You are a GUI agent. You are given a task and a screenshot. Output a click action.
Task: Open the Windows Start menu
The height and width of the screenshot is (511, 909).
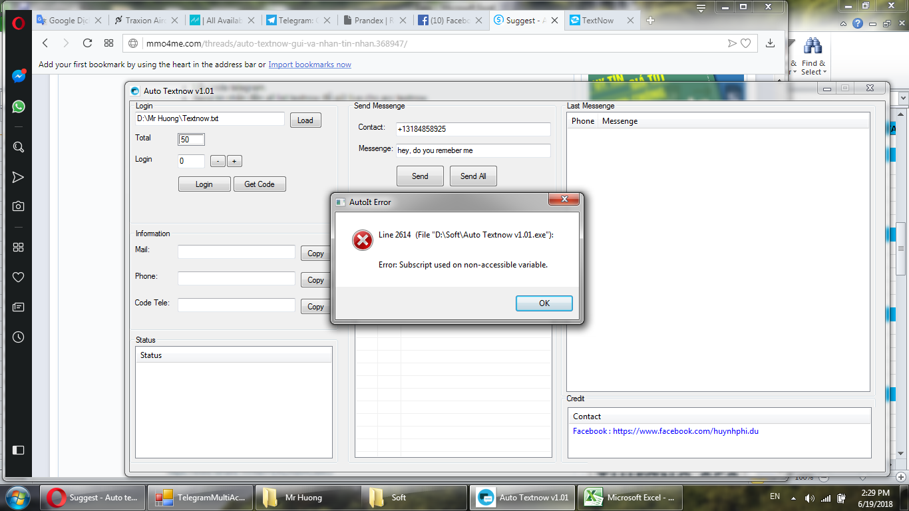click(18, 497)
